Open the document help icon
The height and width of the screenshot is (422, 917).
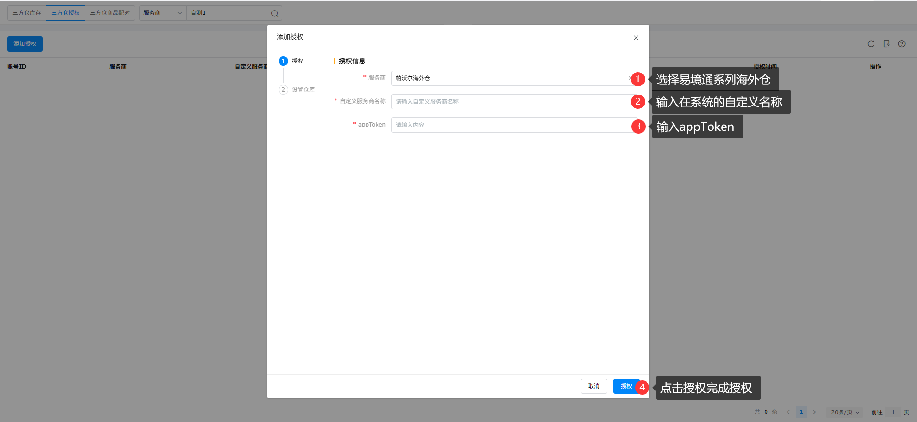coord(886,44)
